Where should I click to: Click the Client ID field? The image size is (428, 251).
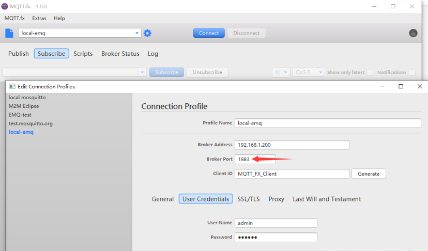[292, 174]
